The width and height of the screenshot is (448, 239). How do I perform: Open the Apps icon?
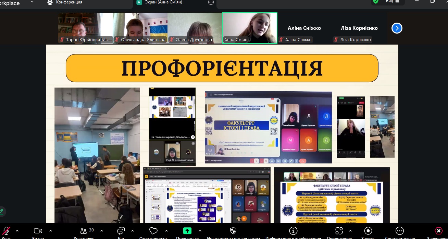click(339, 231)
